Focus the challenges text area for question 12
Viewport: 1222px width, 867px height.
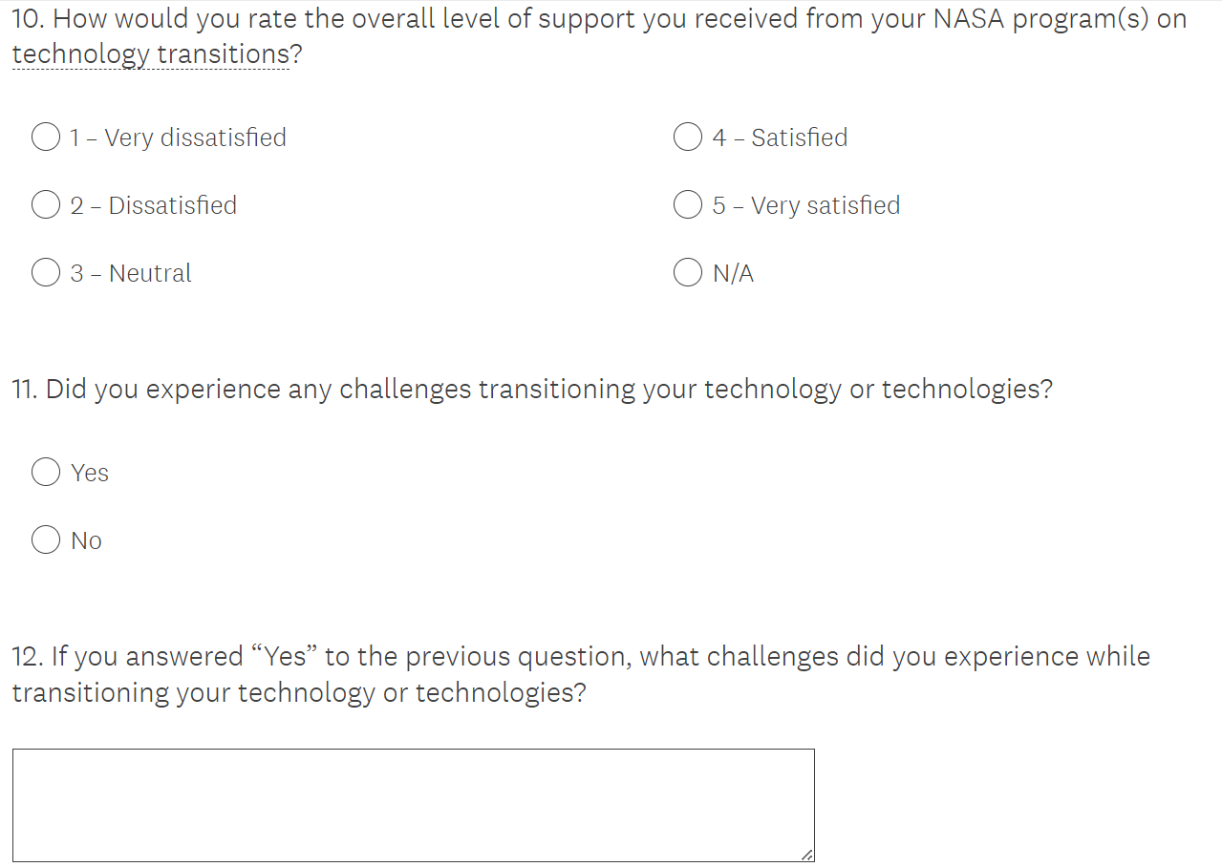click(x=413, y=804)
